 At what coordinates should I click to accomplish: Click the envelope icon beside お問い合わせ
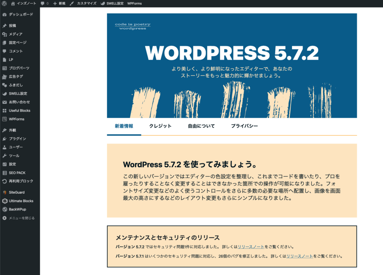(4, 102)
